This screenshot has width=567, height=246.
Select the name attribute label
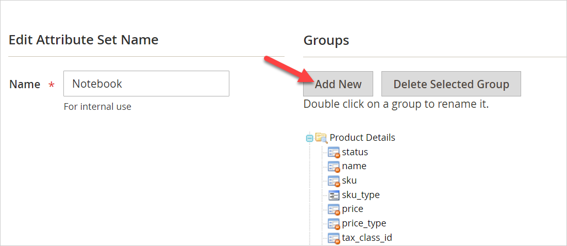354,166
